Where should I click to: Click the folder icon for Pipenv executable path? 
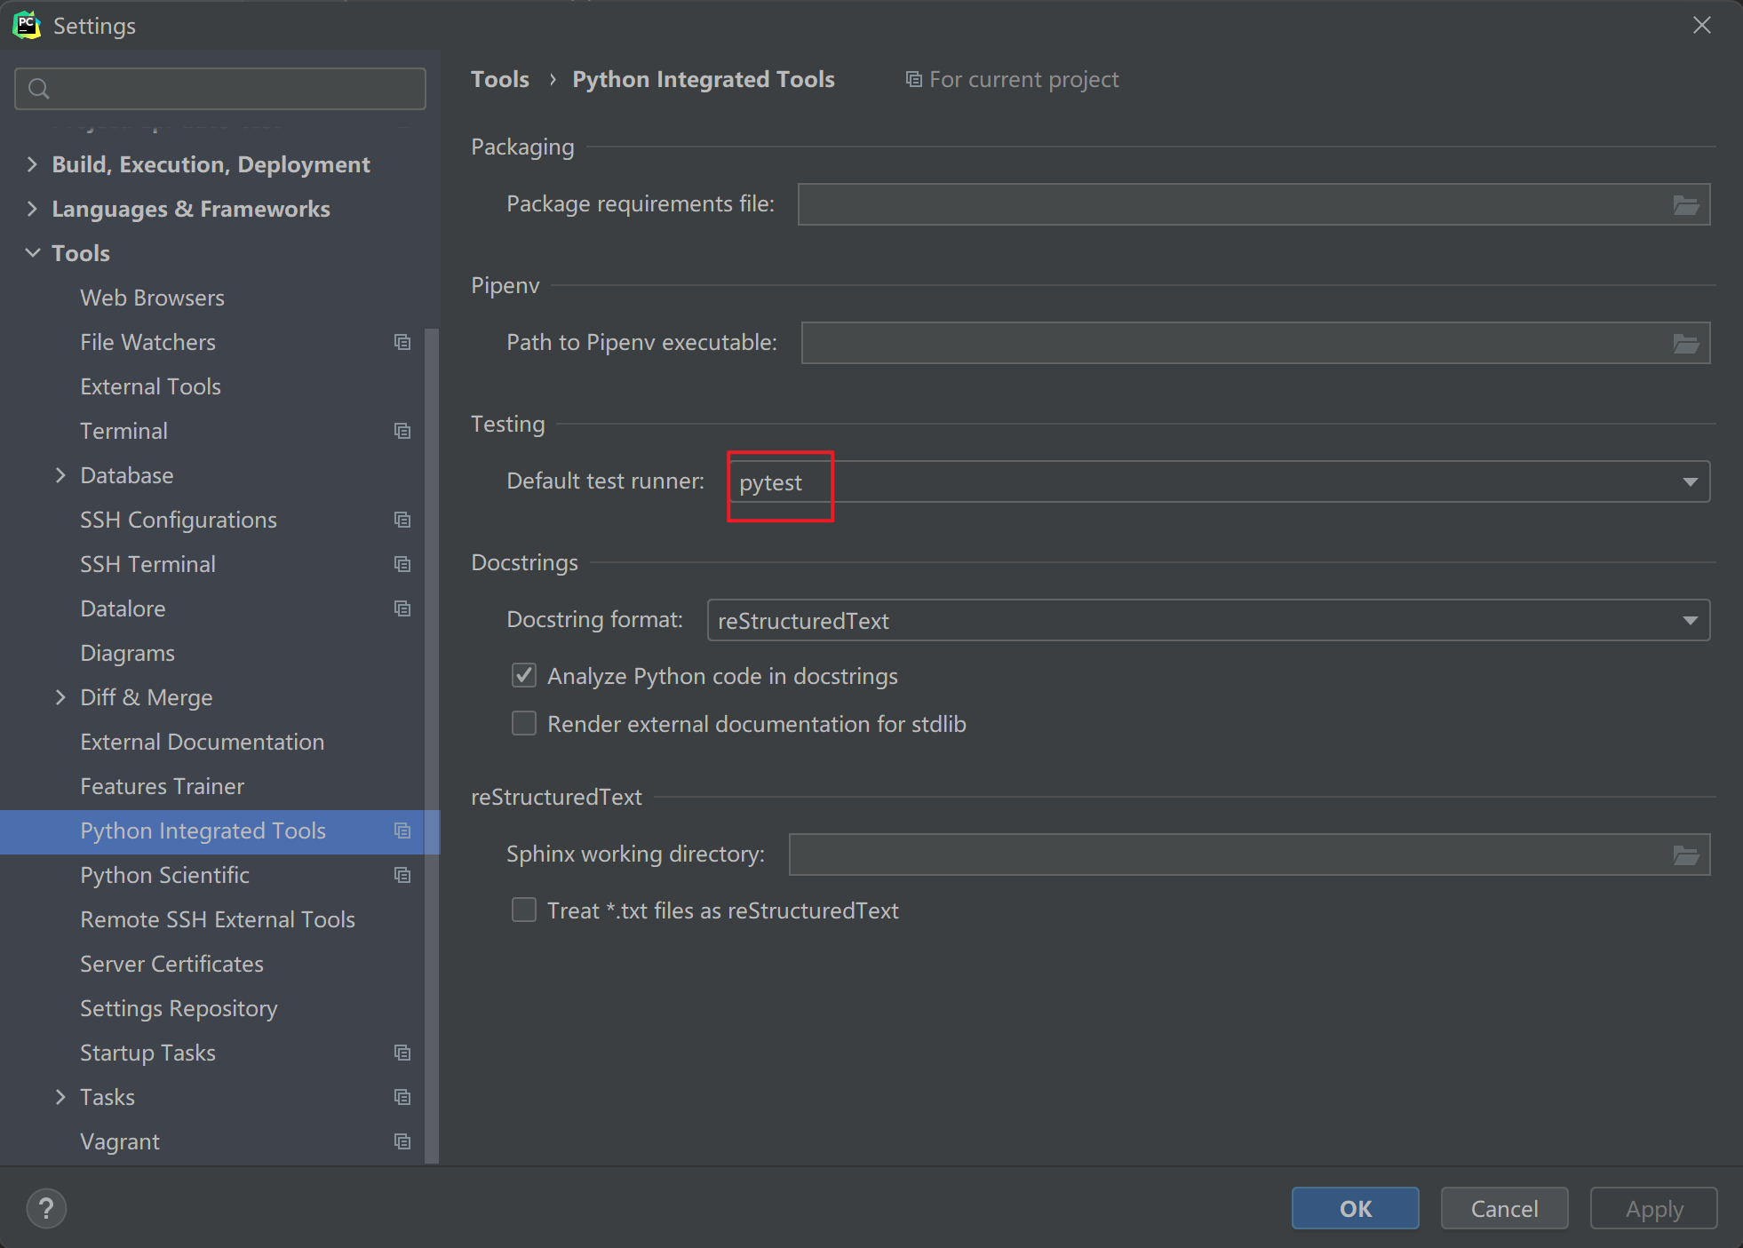click(x=1685, y=344)
